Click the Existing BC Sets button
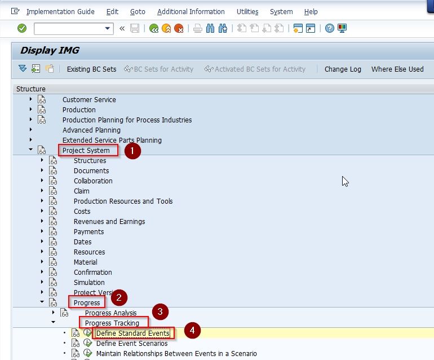Viewport: 434px width, 360px height. 92,69
